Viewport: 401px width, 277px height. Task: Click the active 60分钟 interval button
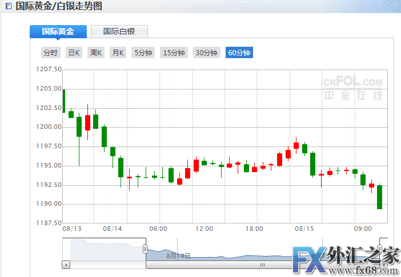(239, 53)
